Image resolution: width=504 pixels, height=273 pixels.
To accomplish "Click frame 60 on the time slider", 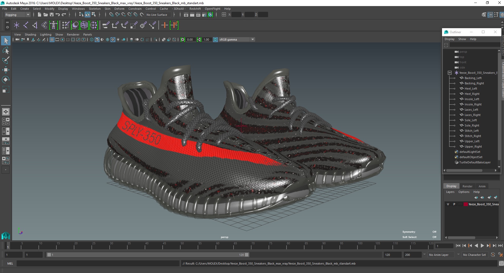I will click(x=218, y=246).
